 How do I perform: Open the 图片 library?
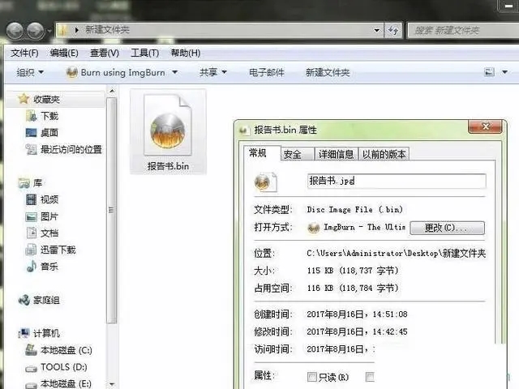pyautogui.click(x=42, y=216)
